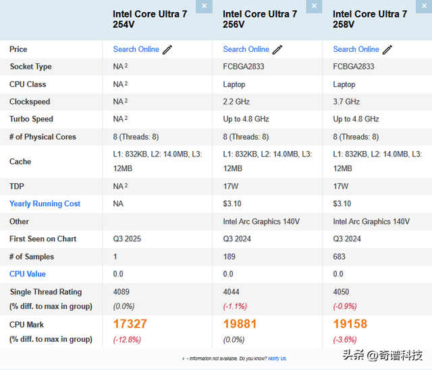This screenshot has width=432, height=370.
Task: Edit price pencil icon for 256V
Action: tap(277, 50)
